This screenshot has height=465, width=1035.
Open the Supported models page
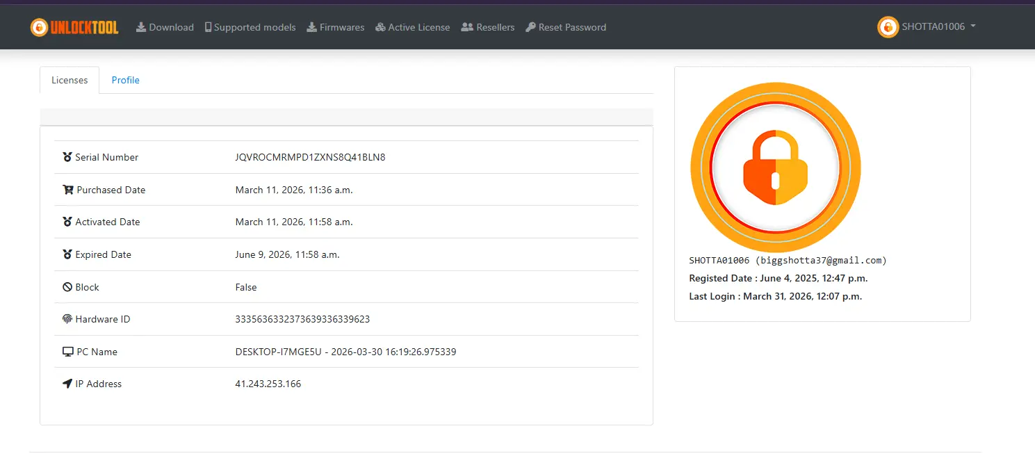(250, 27)
